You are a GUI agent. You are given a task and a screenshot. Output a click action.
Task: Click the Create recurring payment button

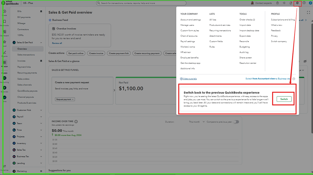click(147, 53)
